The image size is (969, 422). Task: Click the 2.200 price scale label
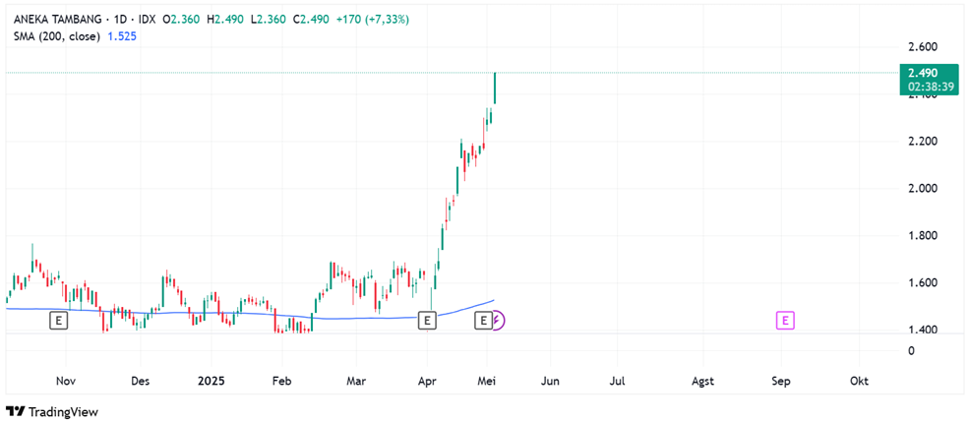pyautogui.click(x=921, y=142)
